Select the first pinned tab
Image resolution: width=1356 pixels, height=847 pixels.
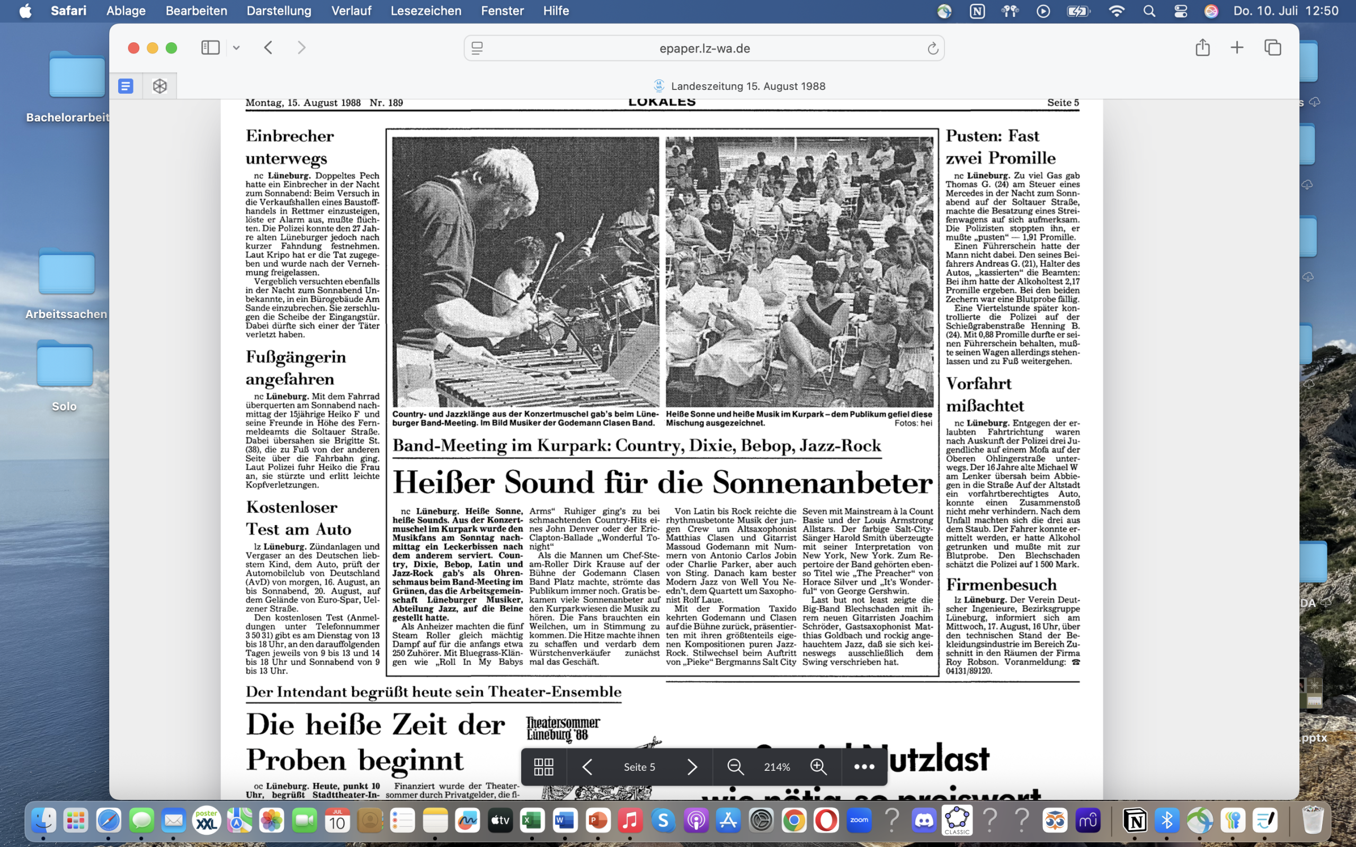[126, 86]
